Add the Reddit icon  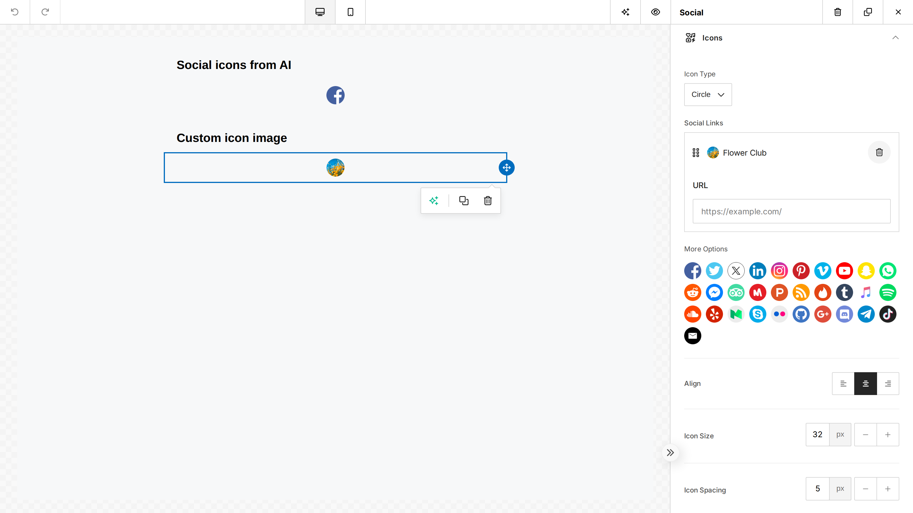(x=692, y=292)
